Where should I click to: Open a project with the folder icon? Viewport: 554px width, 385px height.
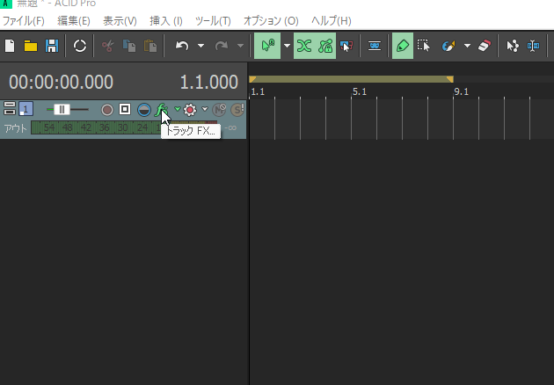30,46
